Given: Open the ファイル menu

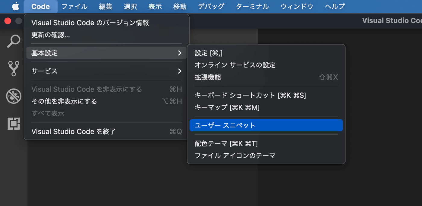Looking at the screenshot, I should (x=74, y=6).
